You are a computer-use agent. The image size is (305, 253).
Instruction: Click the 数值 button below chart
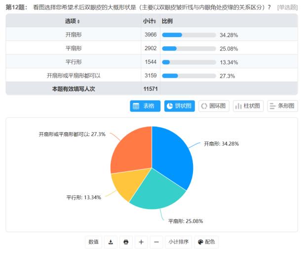93,242
